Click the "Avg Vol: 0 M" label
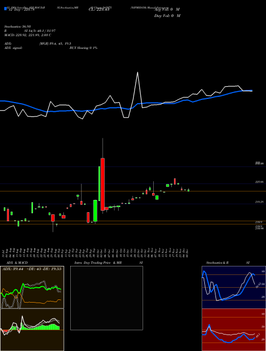 167,10
